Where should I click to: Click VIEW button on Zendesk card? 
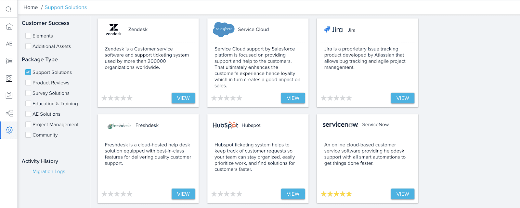(183, 98)
